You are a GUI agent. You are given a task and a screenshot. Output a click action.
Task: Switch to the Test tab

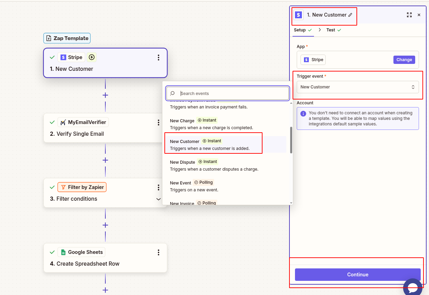(331, 30)
